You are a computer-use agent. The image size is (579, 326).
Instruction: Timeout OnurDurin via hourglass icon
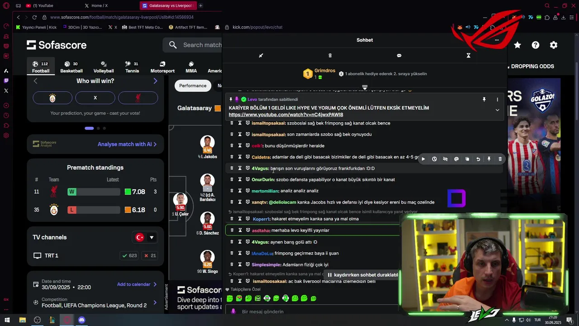coord(240,180)
